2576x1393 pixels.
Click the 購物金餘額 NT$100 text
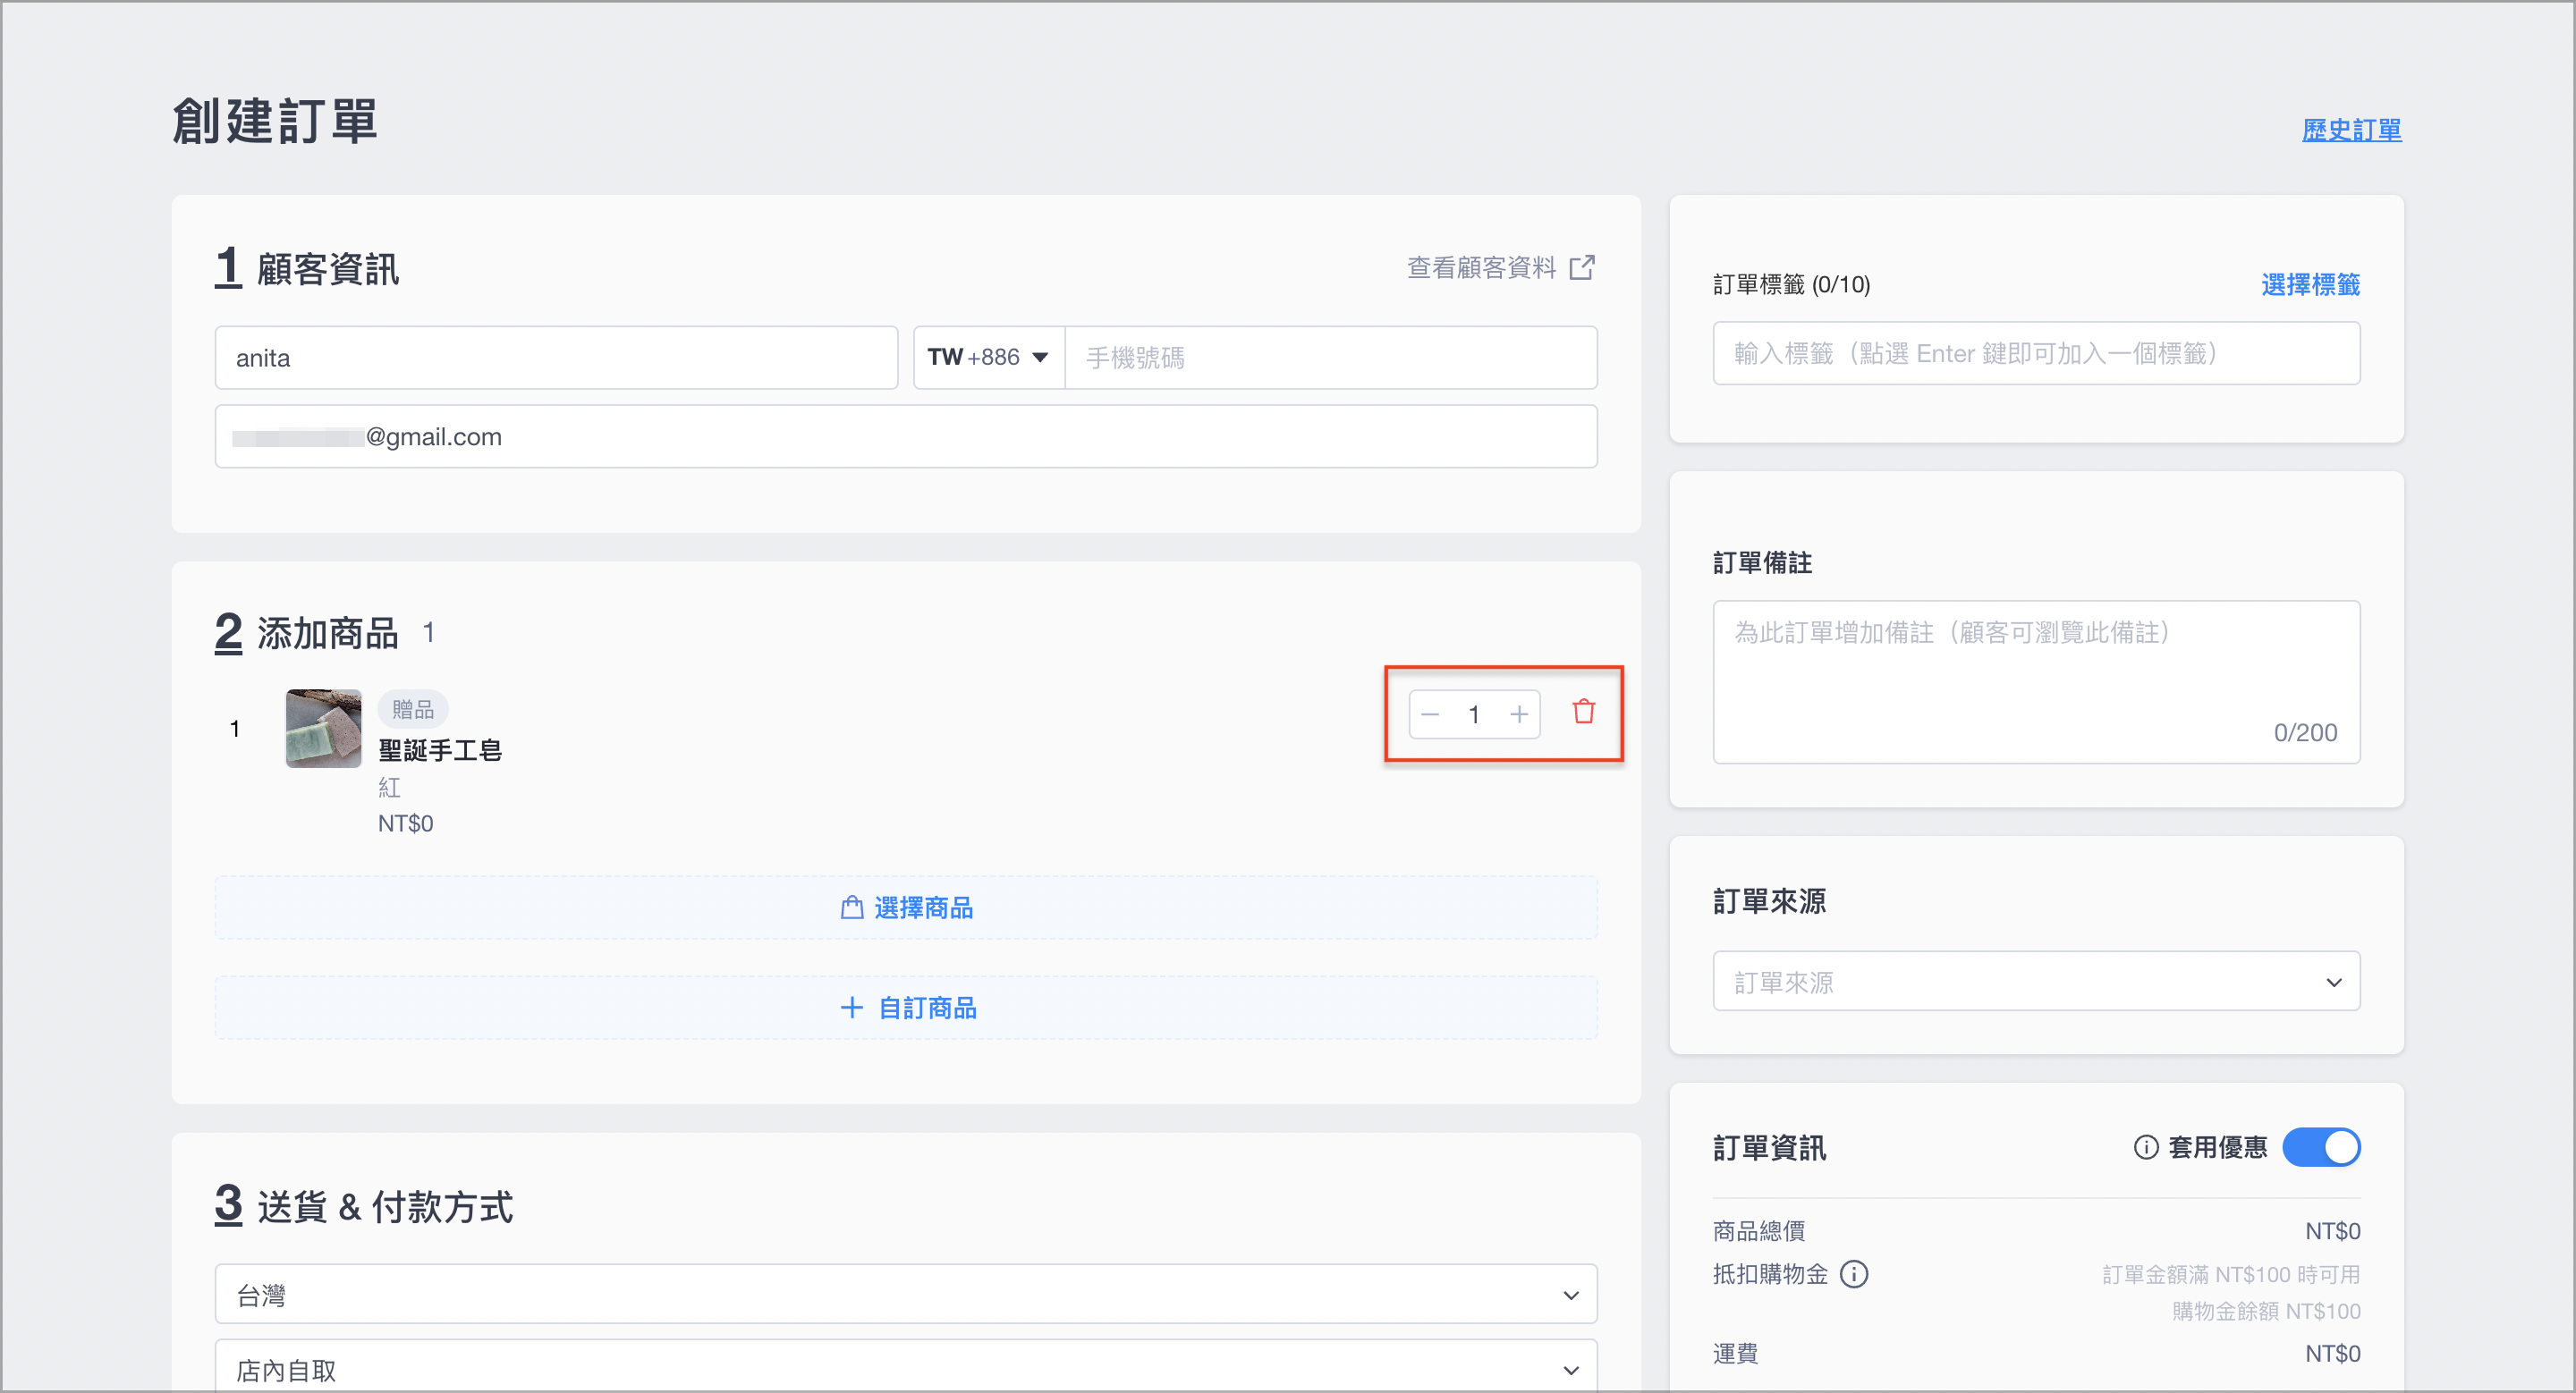coord(2265,1311)
